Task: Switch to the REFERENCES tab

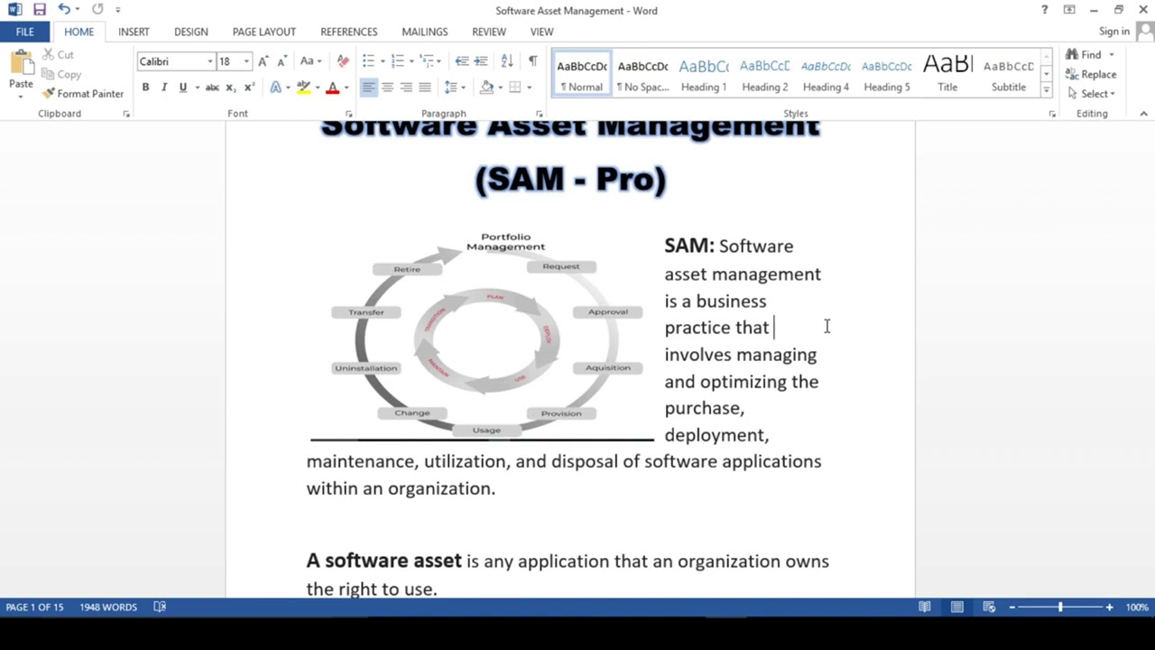Action: (x=349, y=32)
